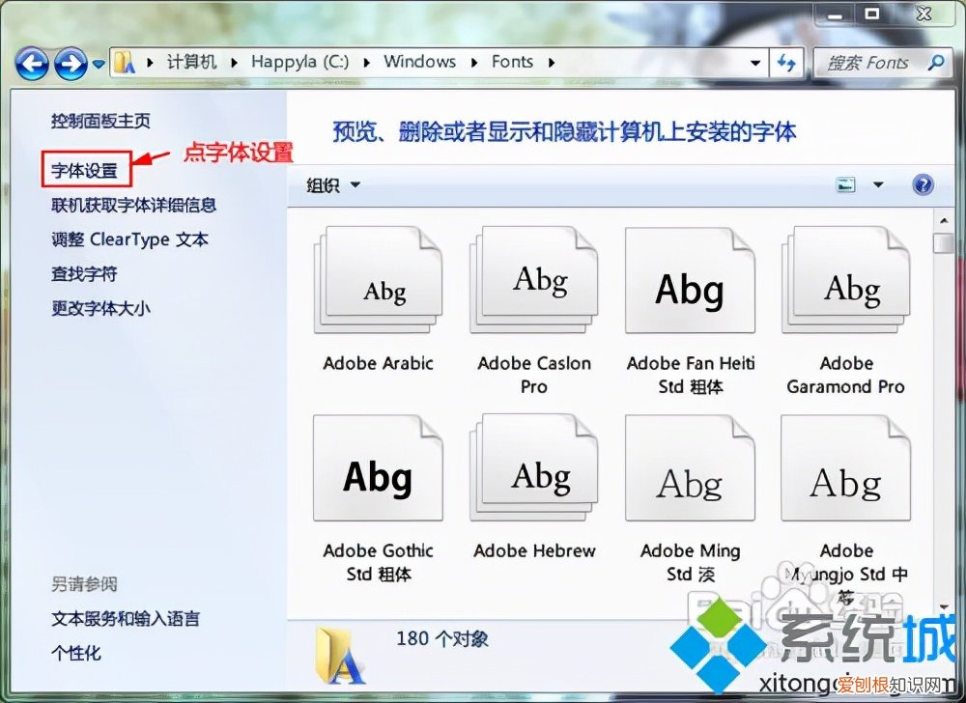966x703 pixels.
Task: Open the views dropdown arrow in the toolbar
Action: (877, 184)
